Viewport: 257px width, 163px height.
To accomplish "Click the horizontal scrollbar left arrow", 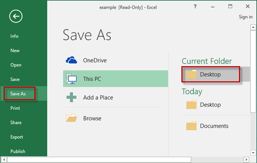I will pyautogui.click(x=4, y=159).
